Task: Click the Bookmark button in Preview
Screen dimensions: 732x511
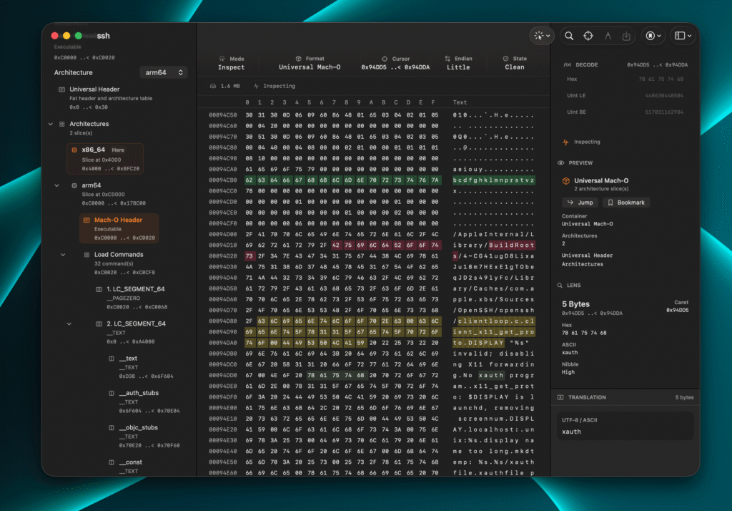Action: (626, 203)
